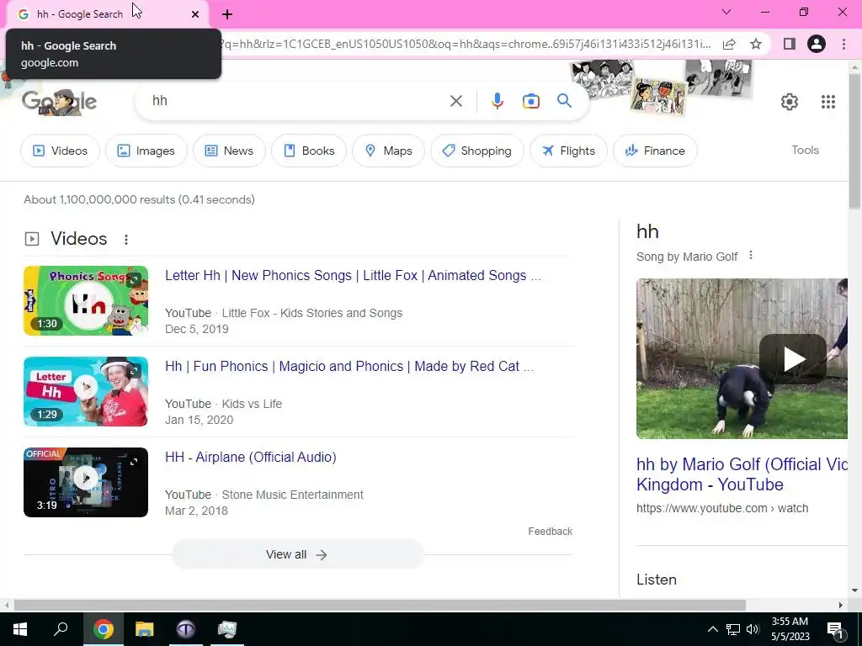This screenshot has height=646, width=862.
Task: Click the horizontal scrollbar right arrow
Action: point(841,605)
